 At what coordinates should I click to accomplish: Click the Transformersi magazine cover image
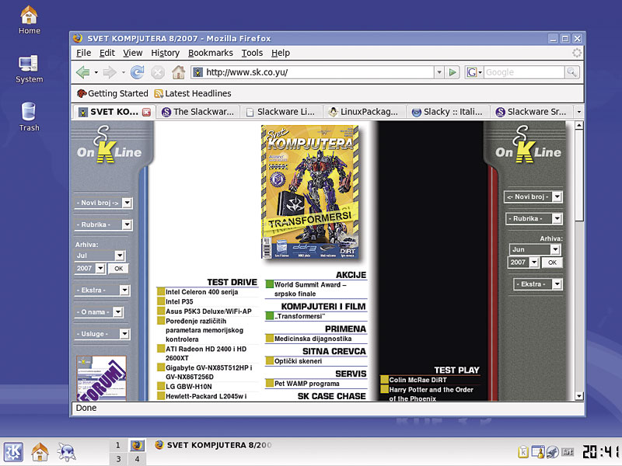click(310, 192)
